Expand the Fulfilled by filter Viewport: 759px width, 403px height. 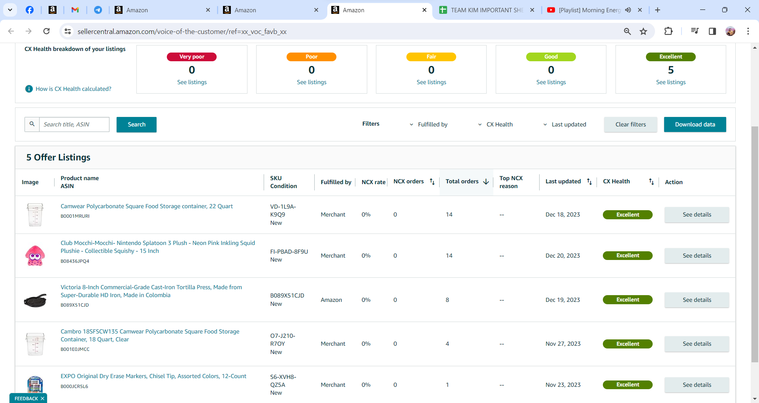(429, 124)
